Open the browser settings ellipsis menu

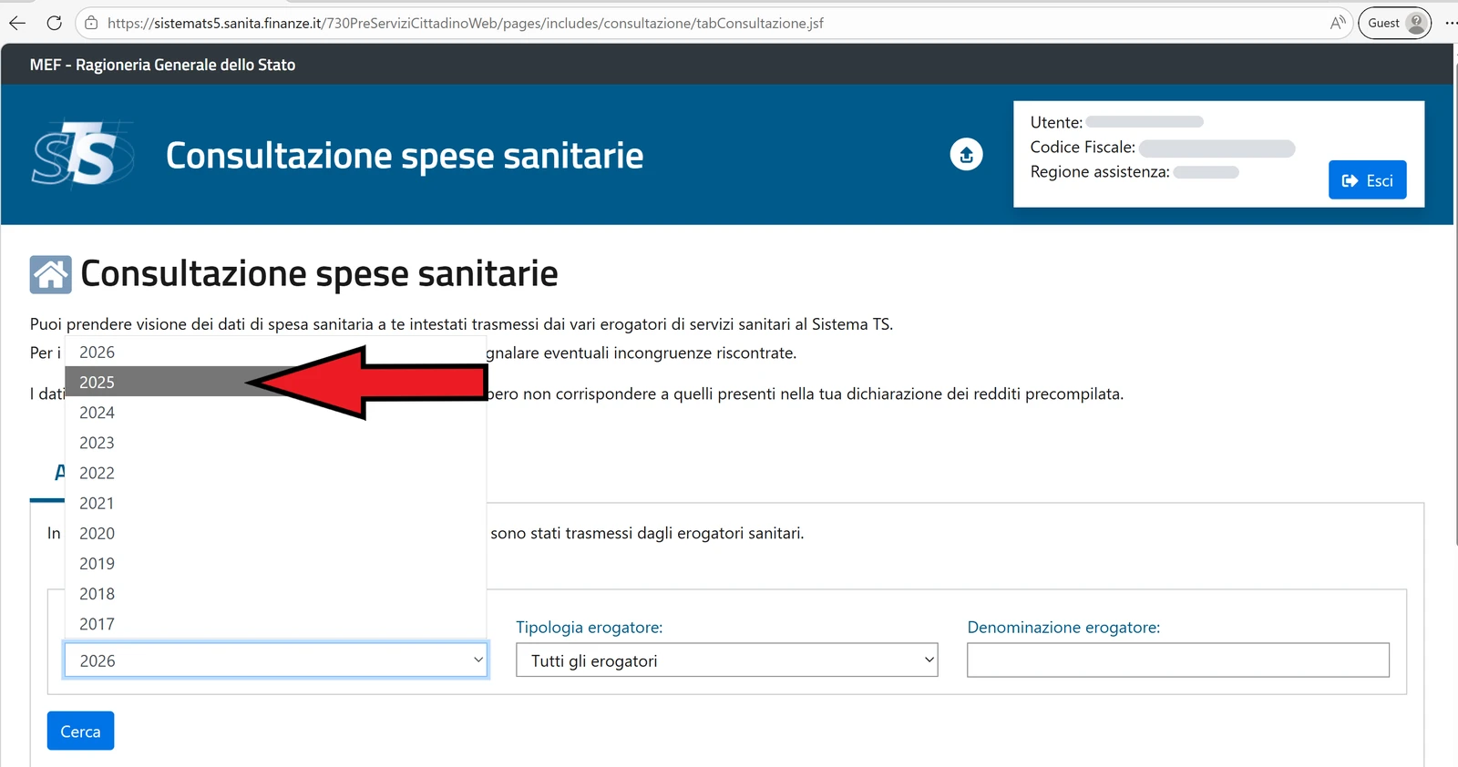[1450, 23]
